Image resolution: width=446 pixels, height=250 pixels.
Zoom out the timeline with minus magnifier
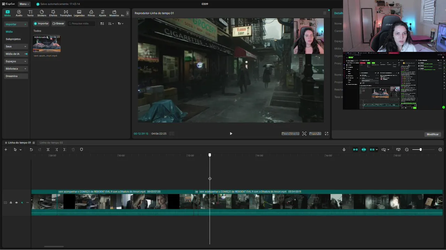(x=407, y=150)
